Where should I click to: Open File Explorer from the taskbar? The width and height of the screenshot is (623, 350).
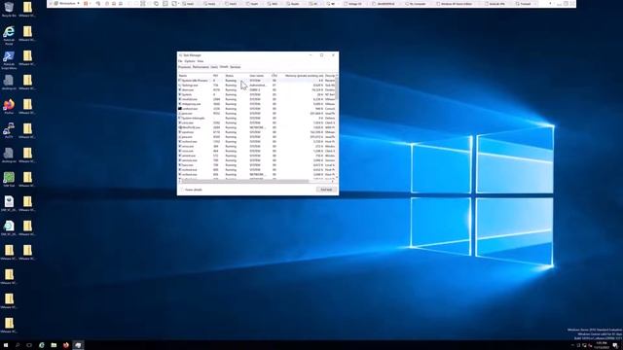(54, 345)
